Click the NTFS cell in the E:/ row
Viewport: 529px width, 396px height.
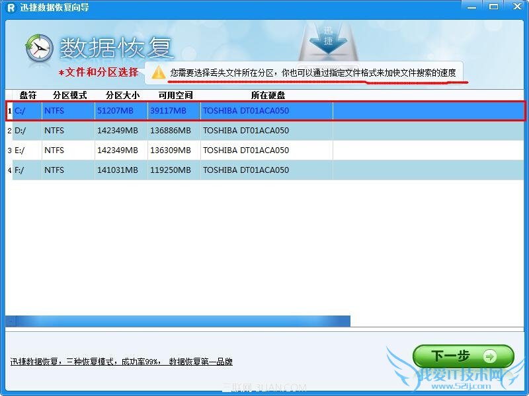[x=68, y=150]
